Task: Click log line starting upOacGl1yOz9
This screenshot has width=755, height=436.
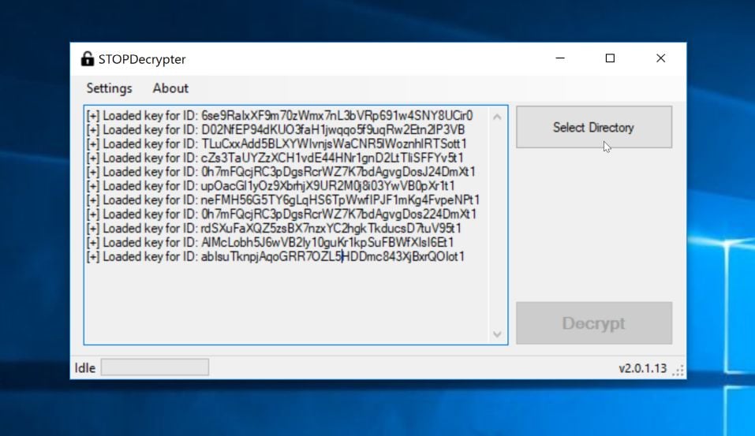Action: coord(271,186)
